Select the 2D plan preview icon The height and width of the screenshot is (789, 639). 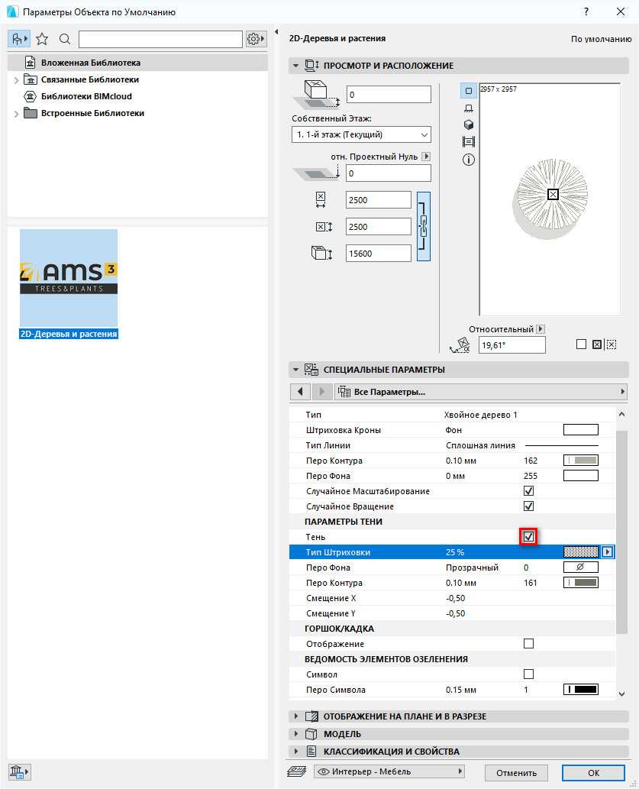coord(469,91)
